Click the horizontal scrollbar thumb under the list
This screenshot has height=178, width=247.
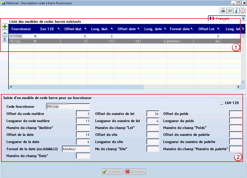pyautogui.click(x=78, y=87)
